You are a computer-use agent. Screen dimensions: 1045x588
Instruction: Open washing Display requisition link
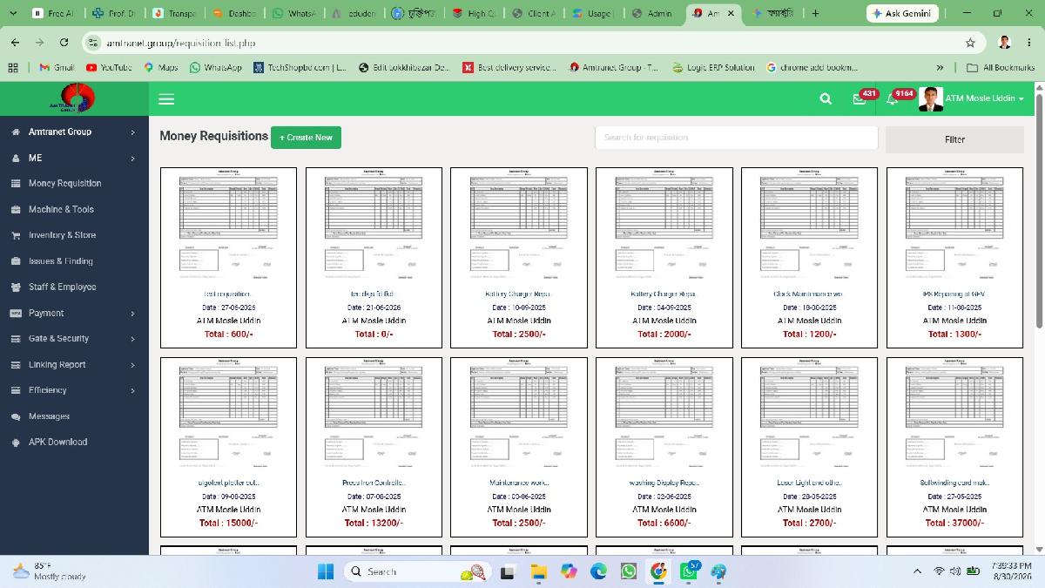click(664, 483)
